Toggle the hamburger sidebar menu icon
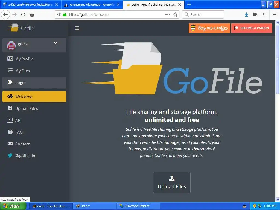 [77, 28]
